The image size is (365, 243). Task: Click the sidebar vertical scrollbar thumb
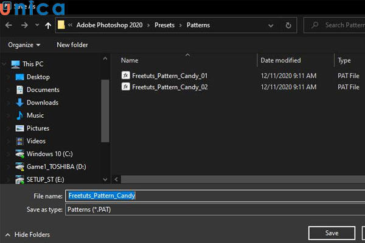105,111
